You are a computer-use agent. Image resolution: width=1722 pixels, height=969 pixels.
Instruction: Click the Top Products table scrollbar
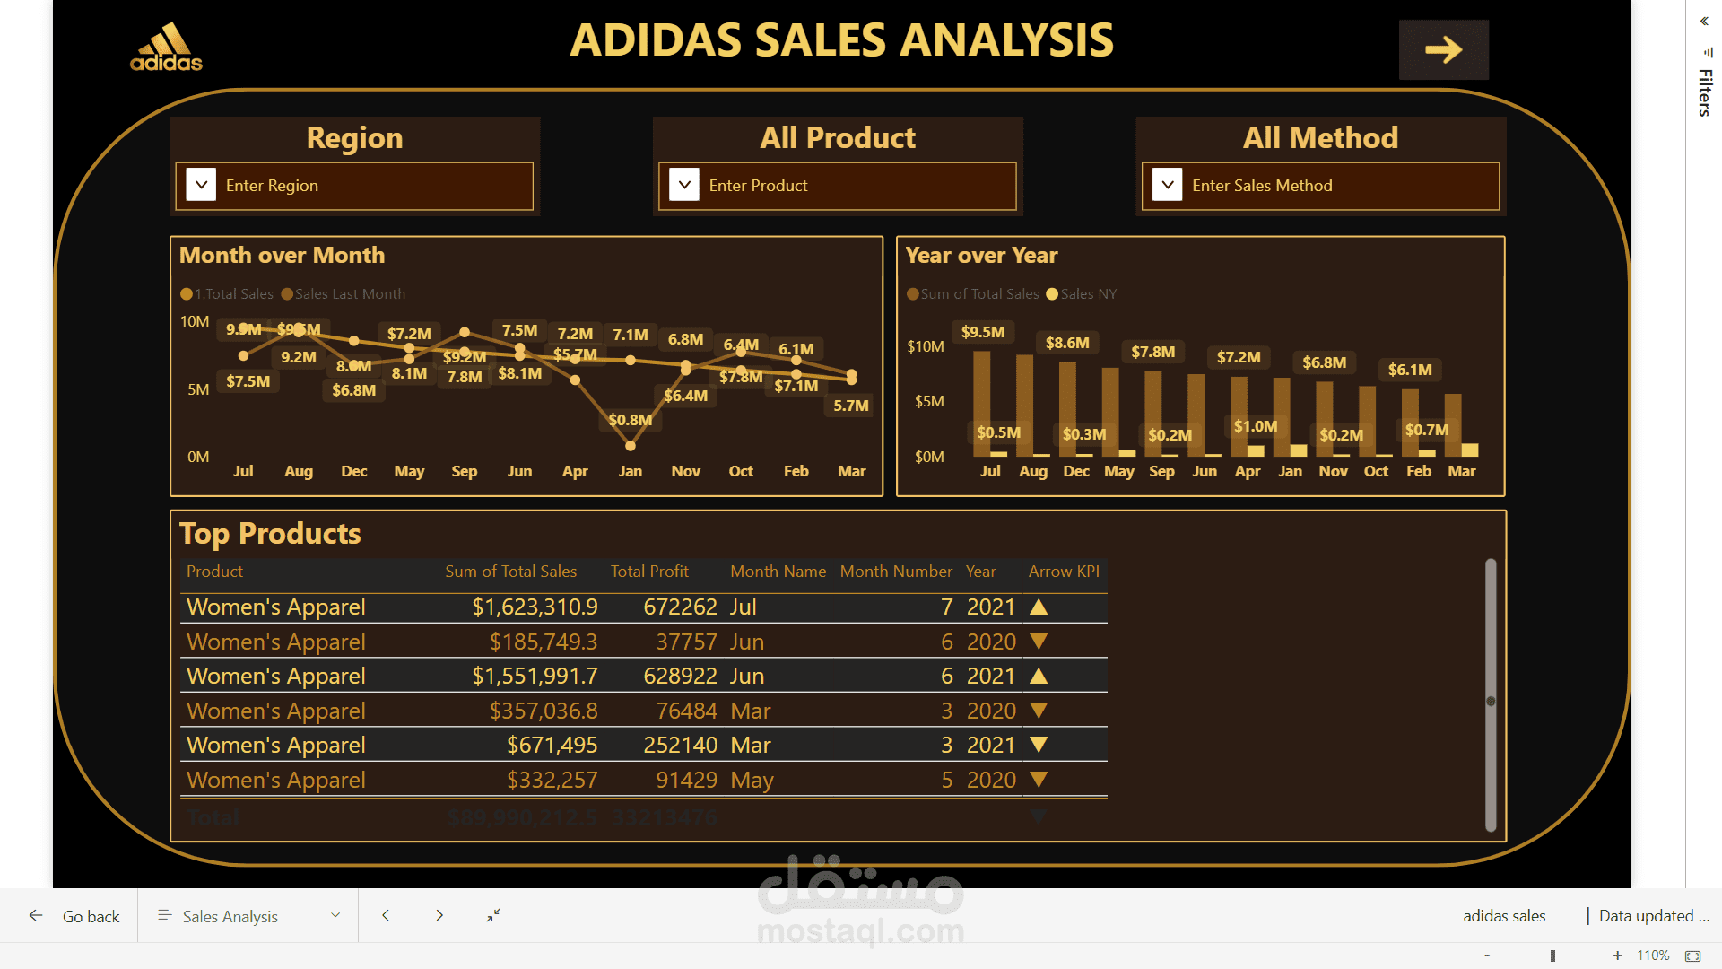[x=1491, y=695]
